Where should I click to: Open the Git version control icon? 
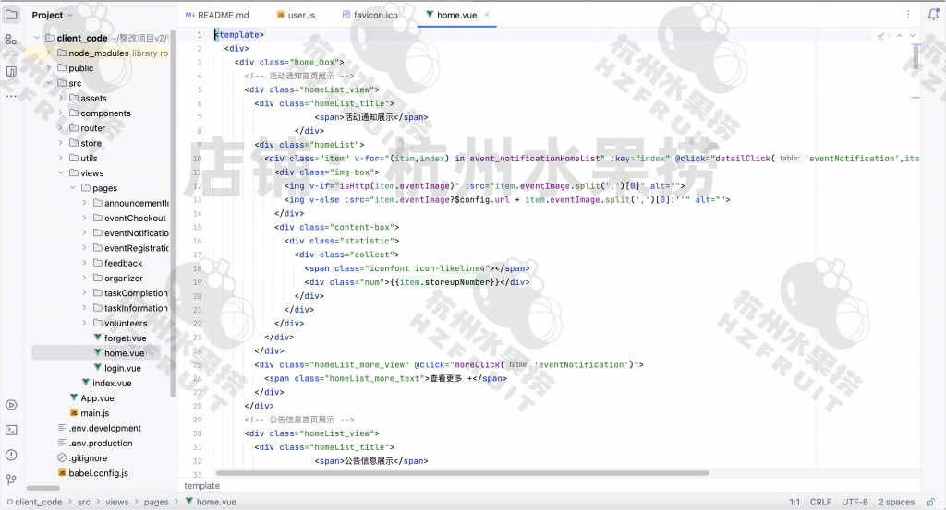(11, 480)
